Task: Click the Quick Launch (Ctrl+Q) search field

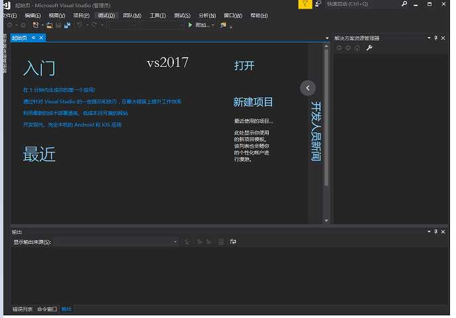Action: [362, 4]
